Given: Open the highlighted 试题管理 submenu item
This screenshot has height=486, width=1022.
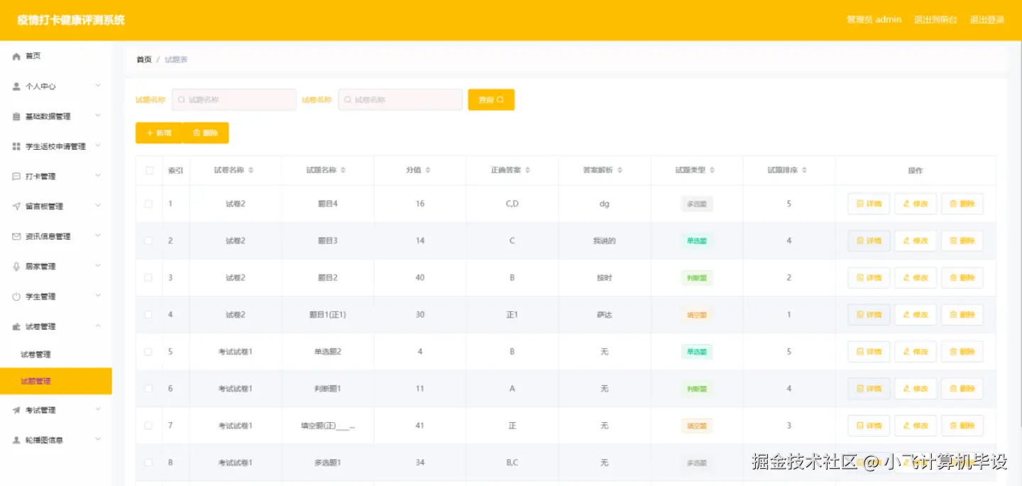Looking at the screenshot, I should pos(55,381).
